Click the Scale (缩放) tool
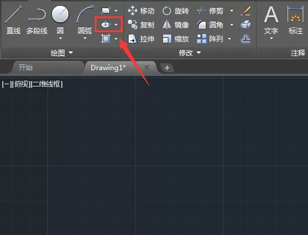This screenshot has width=308, height=235. 175,39
